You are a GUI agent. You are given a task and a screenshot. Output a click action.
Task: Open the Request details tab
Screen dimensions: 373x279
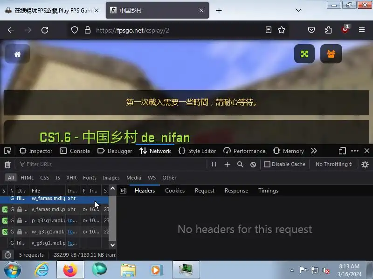(x=205, y=191)
